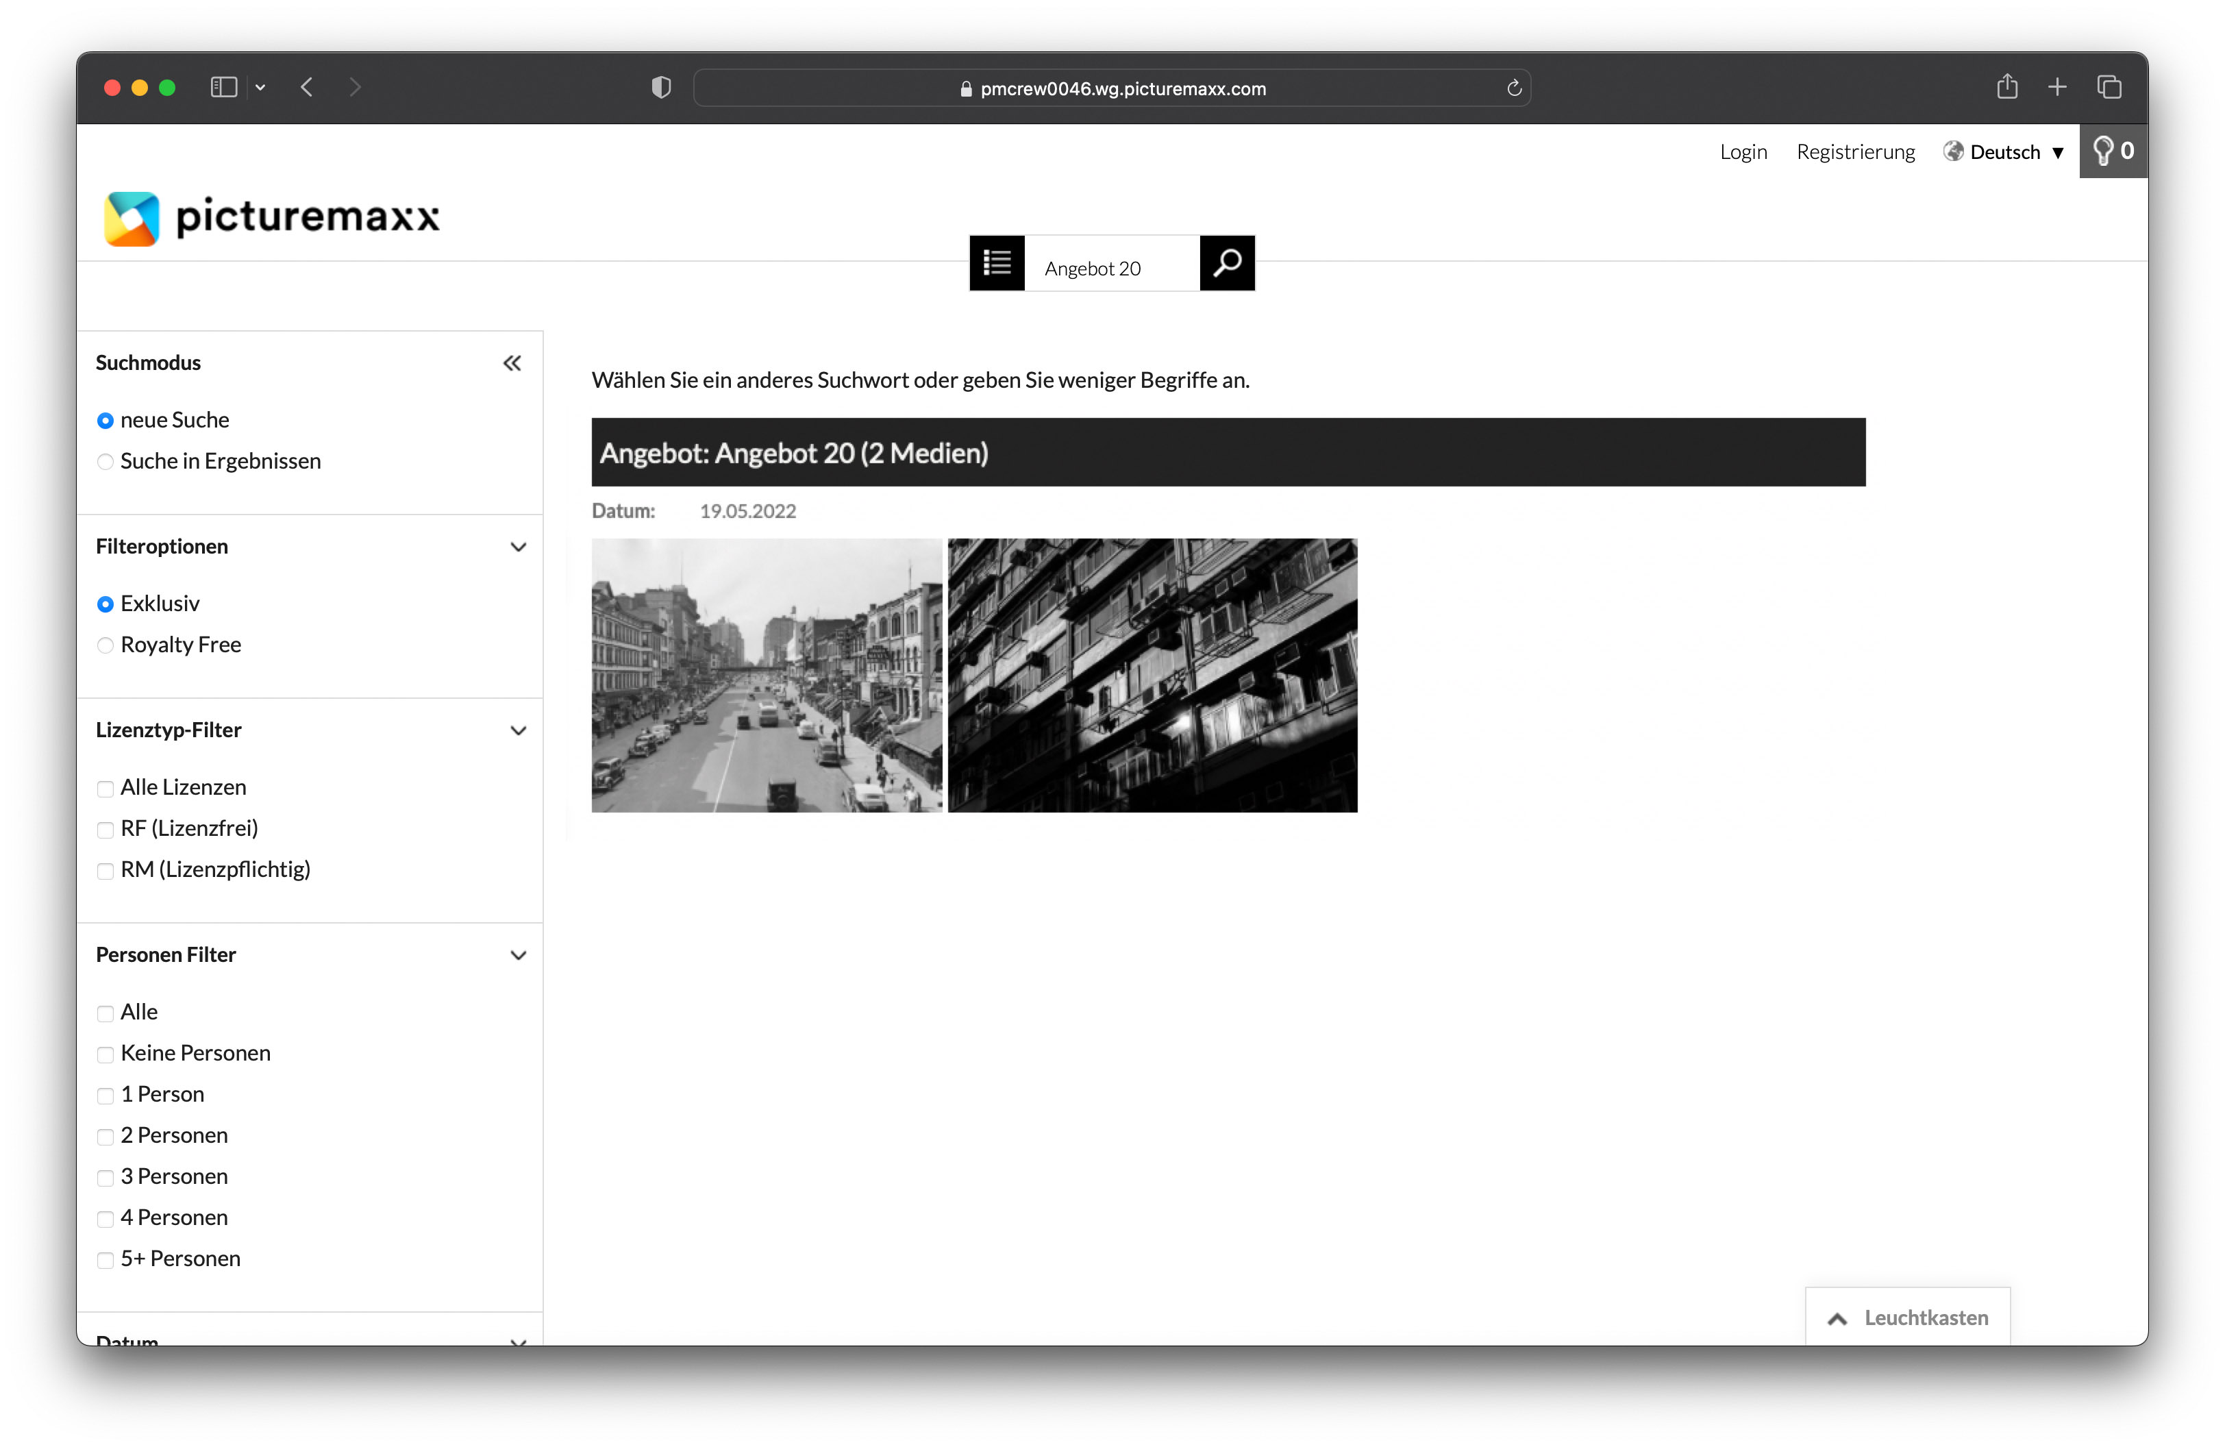Show Safari tab overview

pyautogui.click(x=2108, y=87)
